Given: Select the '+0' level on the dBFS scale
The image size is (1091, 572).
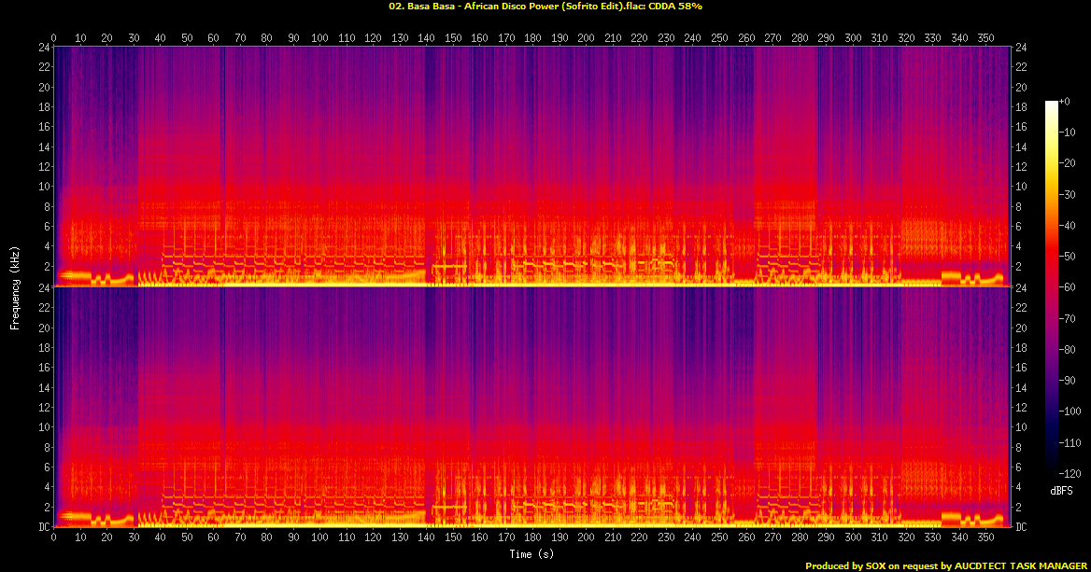Looking at the screenshot, I should coord(1065,102).
